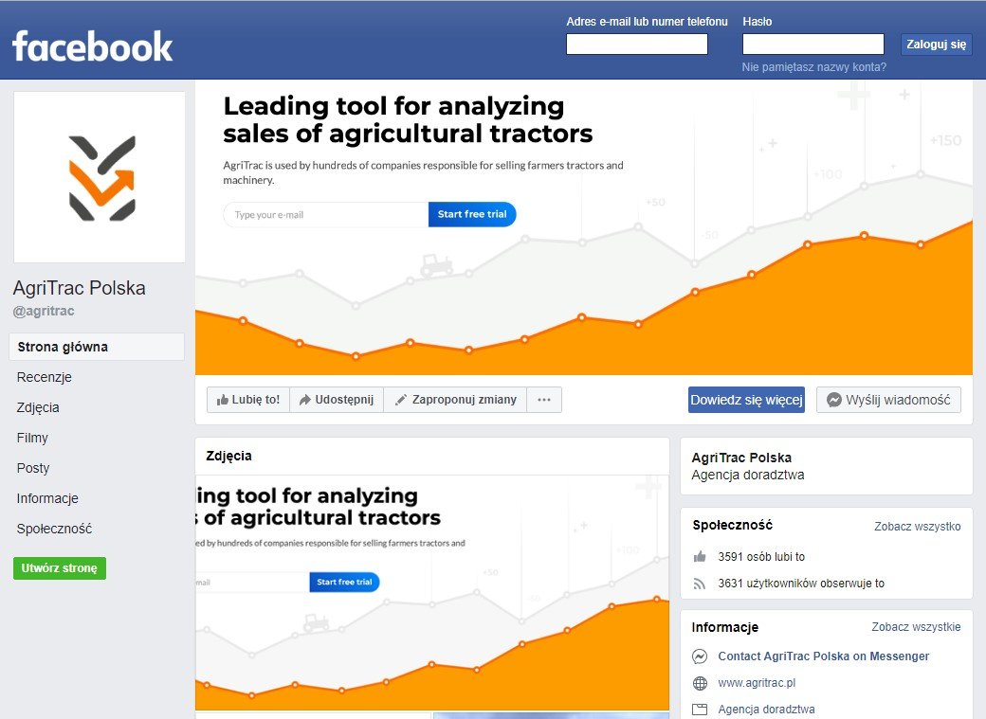Click the AgriTrac Polska profile logo image

point(100,177)
